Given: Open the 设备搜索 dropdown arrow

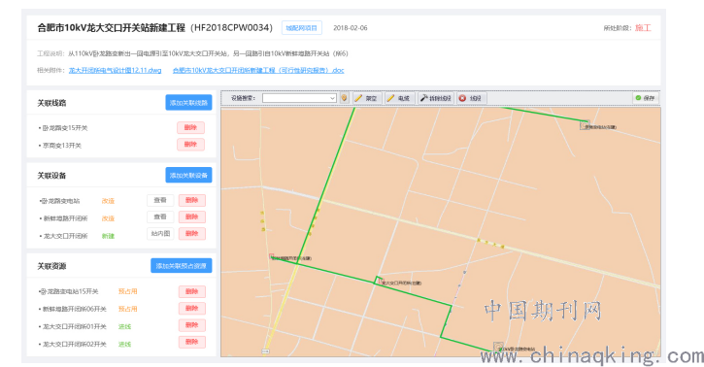Looking at the screenshot, I should (332, 98).
